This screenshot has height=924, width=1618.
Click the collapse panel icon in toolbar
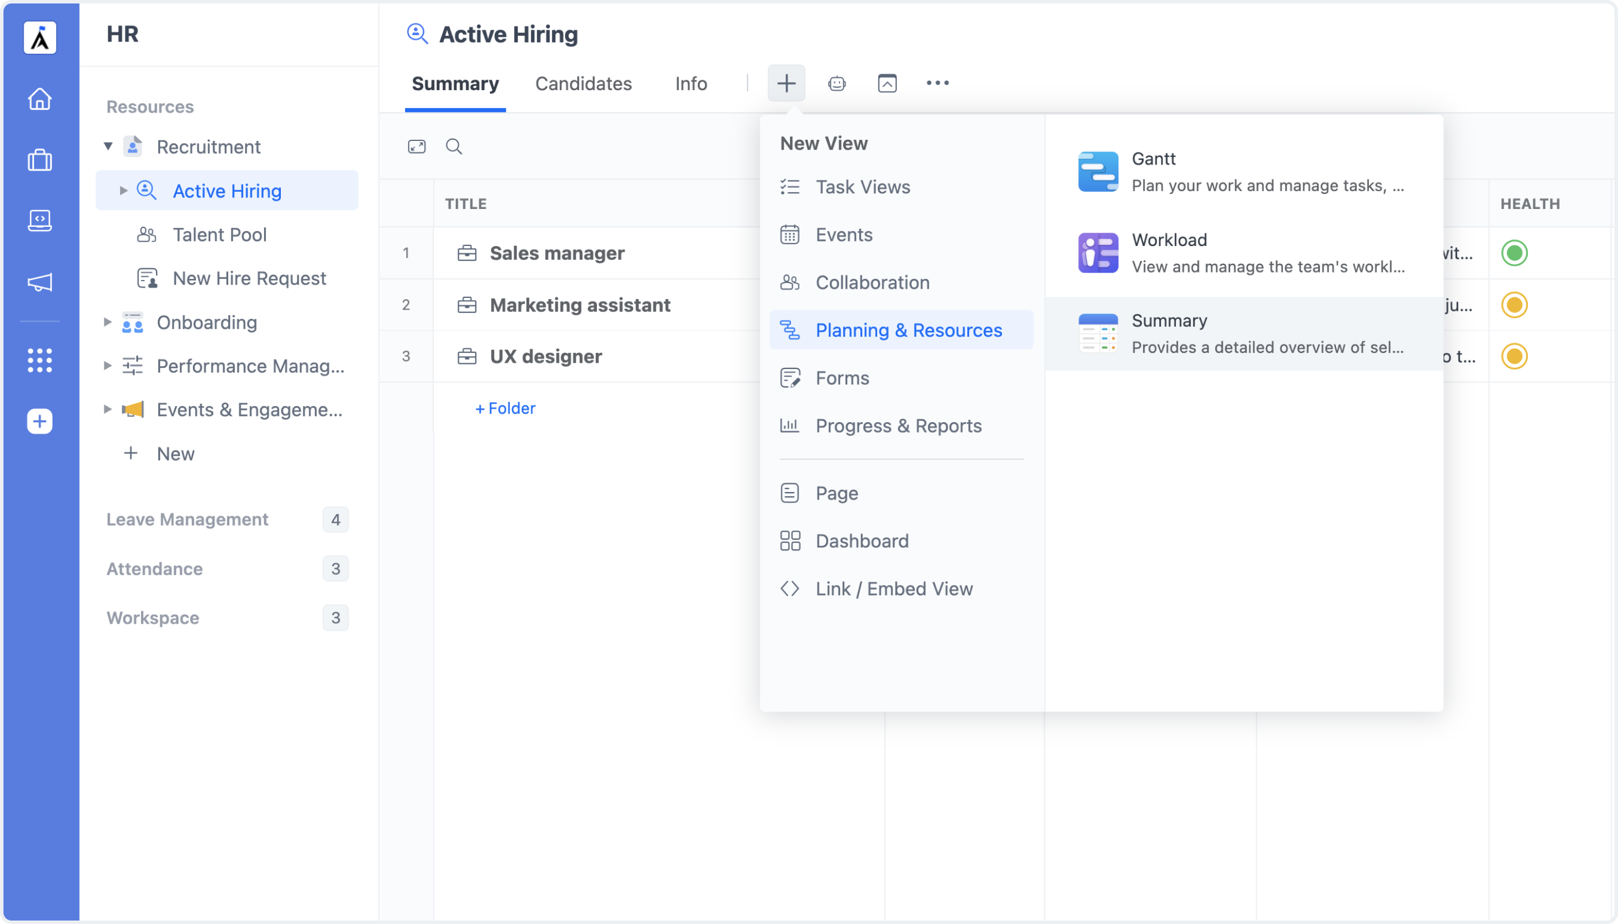887,83
